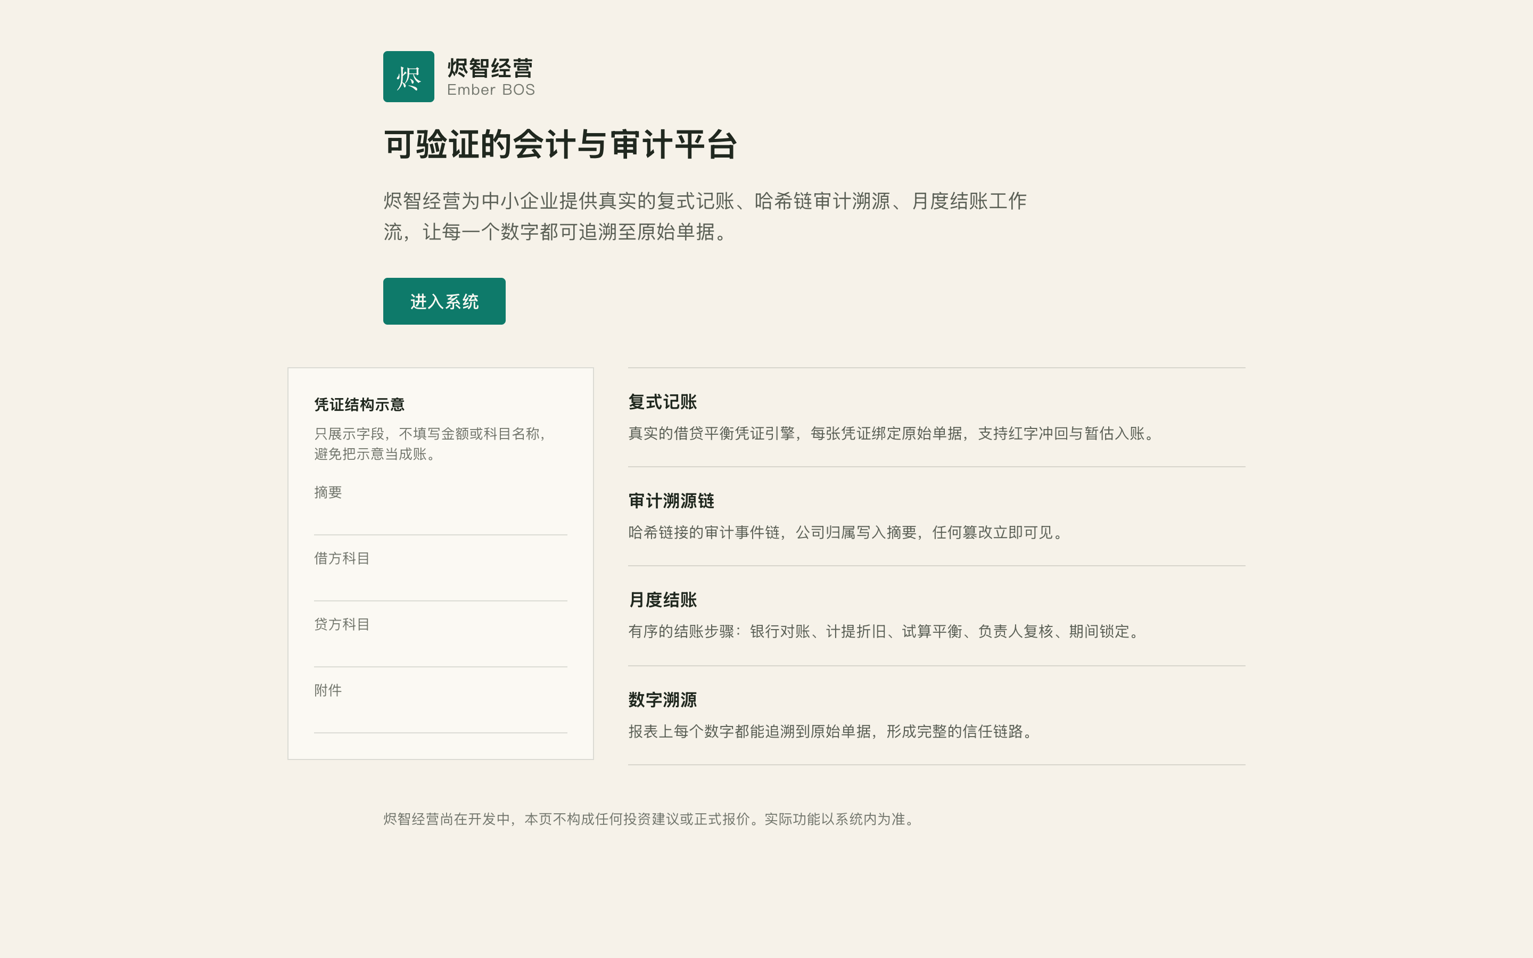Click the card note starting 只展示字段

click(431, 443)
